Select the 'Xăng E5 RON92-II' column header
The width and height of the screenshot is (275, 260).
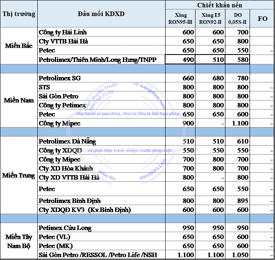(210, 18)
